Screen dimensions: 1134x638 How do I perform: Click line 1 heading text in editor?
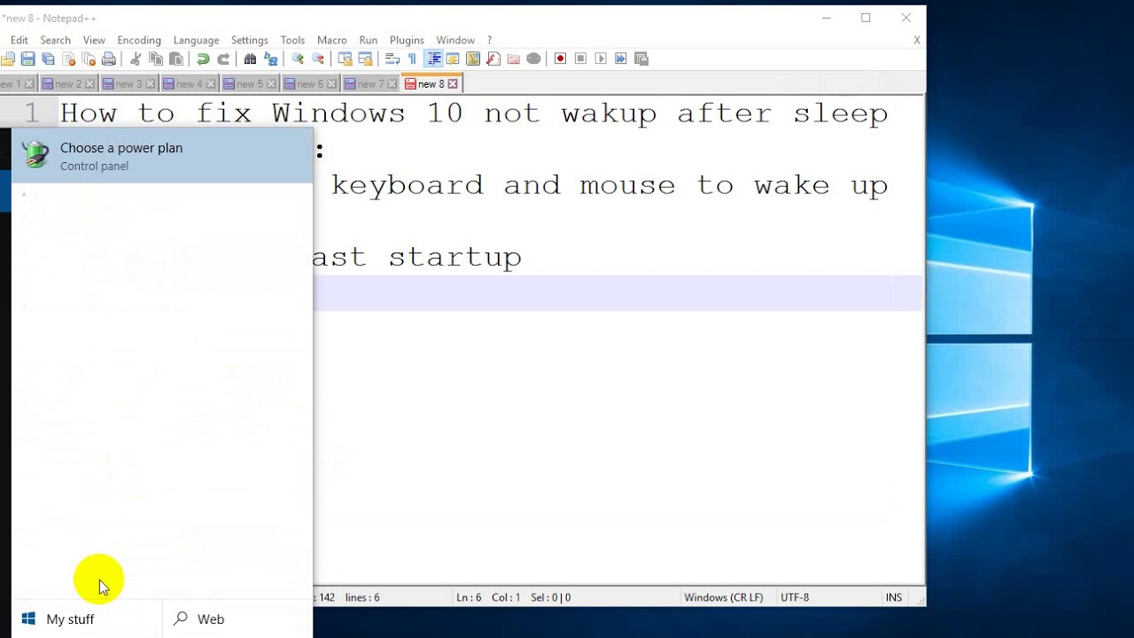pos(474,113)
